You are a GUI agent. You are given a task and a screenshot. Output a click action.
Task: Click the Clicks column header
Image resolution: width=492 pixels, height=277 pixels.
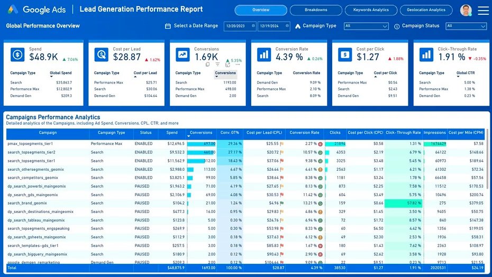335,133
